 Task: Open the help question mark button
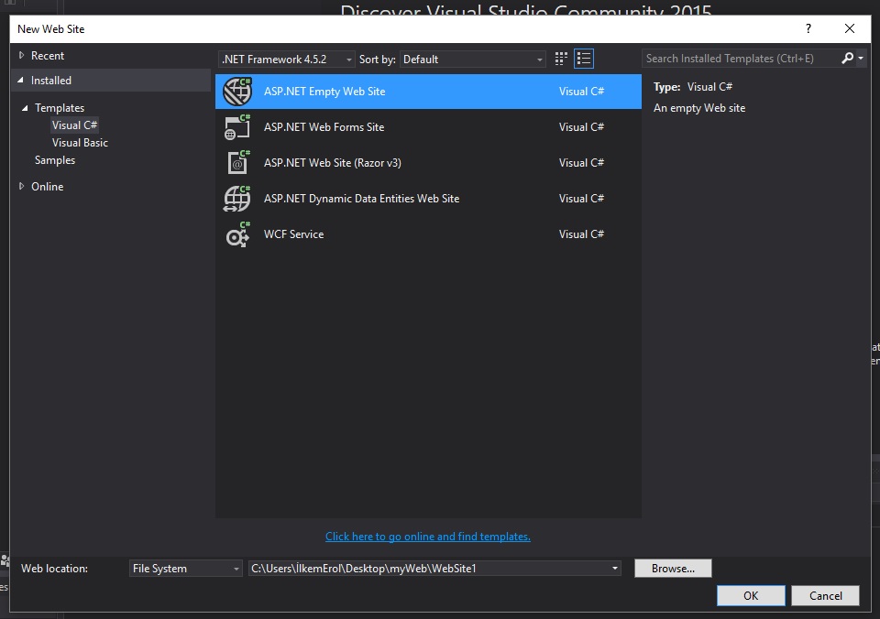pos(808,28)
